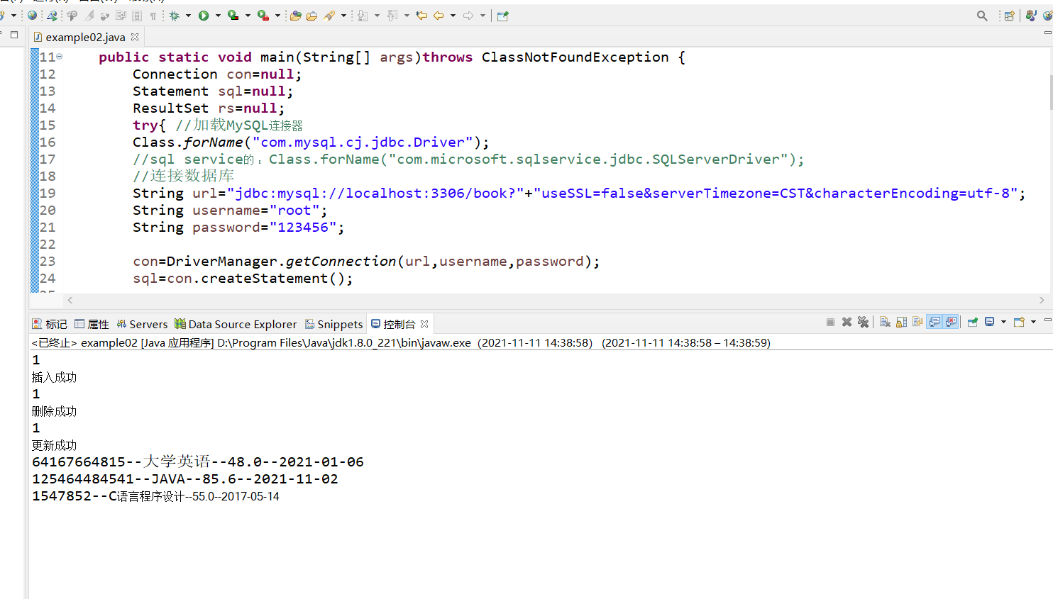
Task: Collapse the main method fold marker
Action: (x=60, y=56)
